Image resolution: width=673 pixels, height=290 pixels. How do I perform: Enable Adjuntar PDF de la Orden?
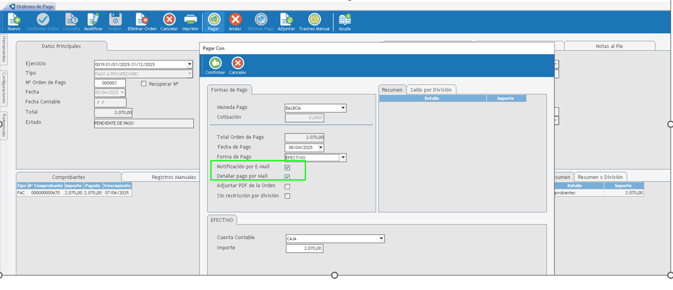coord(287,187)
